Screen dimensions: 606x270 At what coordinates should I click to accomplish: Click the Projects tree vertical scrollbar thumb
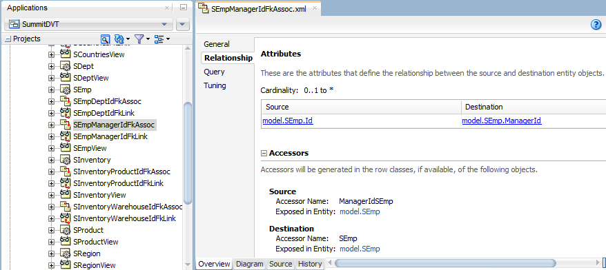point(188,153)
